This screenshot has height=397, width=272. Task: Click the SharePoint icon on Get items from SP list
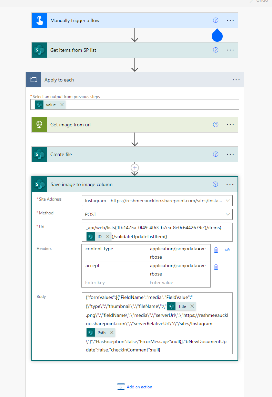(39, 50)
